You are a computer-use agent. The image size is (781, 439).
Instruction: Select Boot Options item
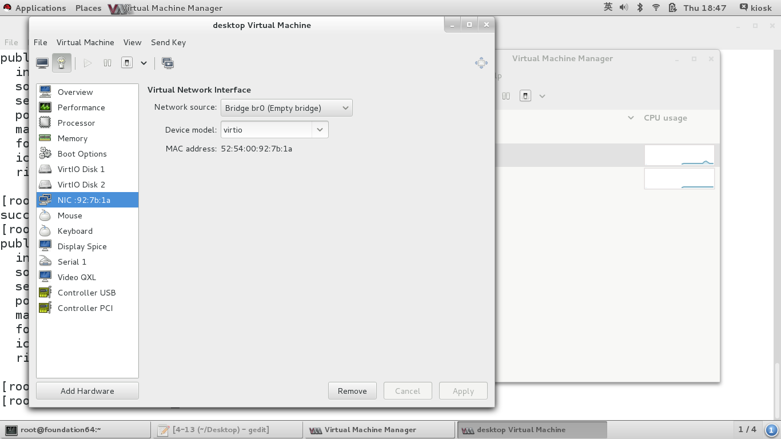point(87,154)
